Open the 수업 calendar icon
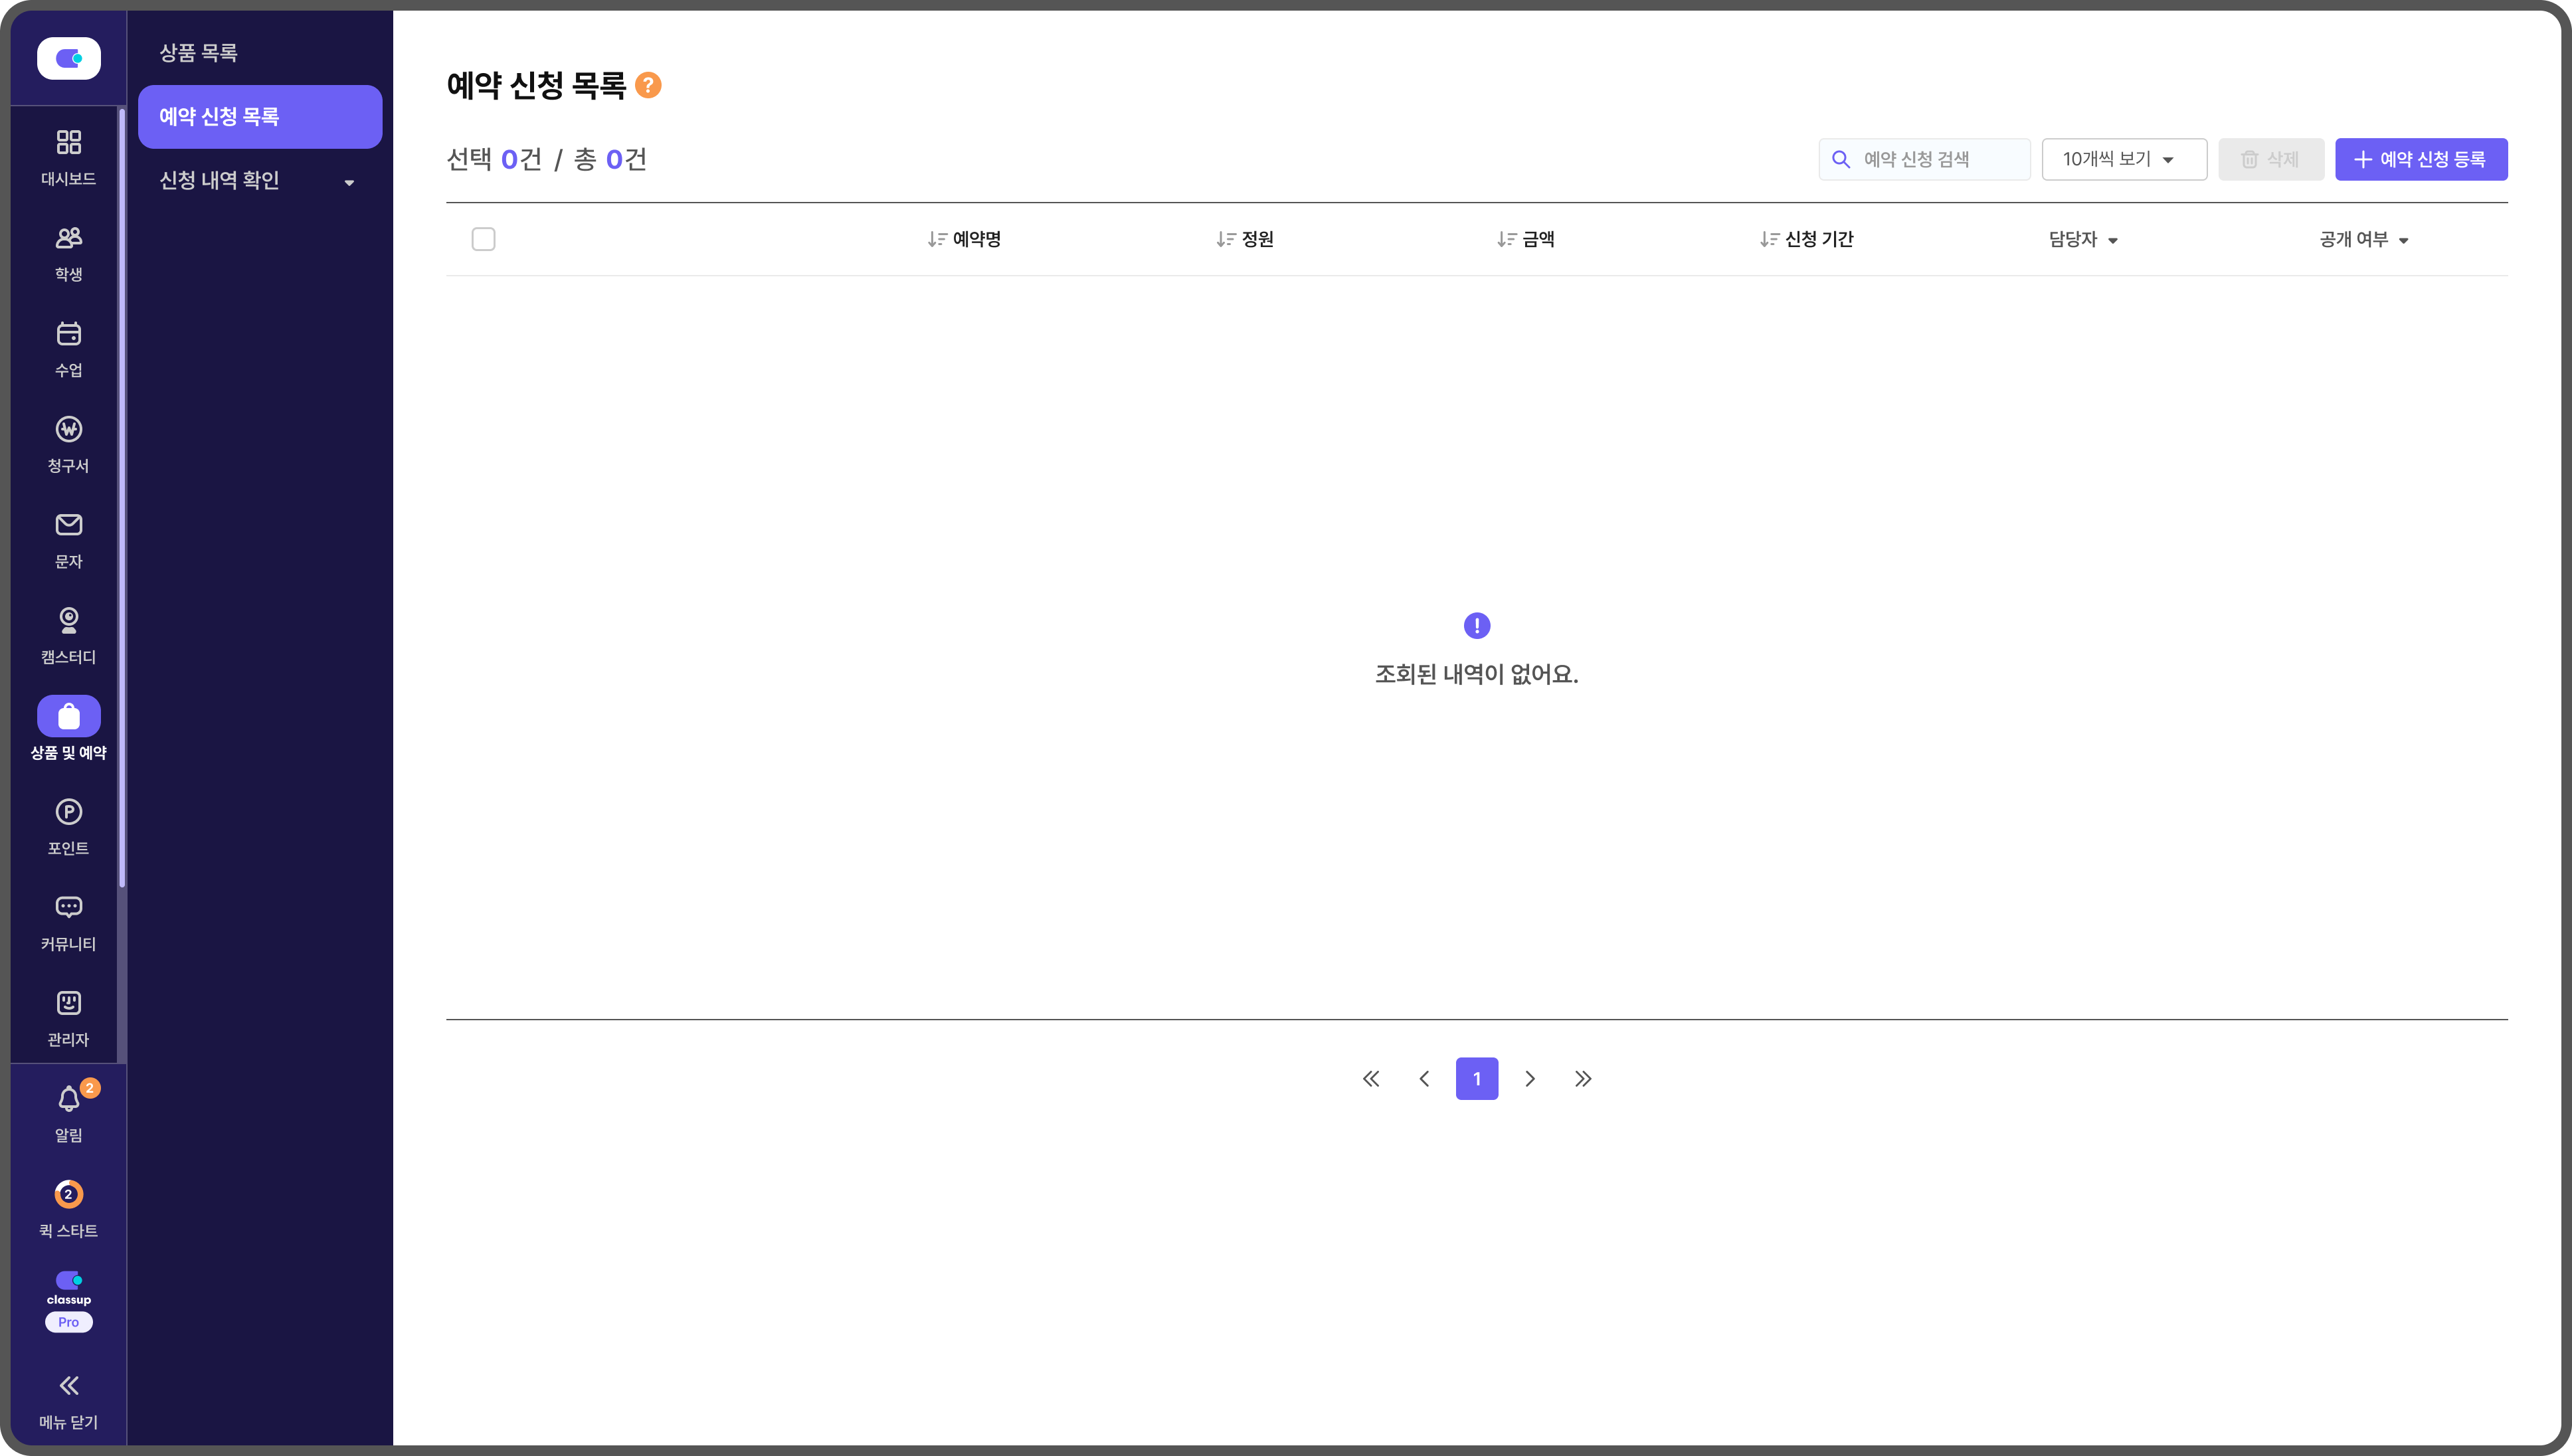The image size is (2572, 1456). (x=68, y=334)
